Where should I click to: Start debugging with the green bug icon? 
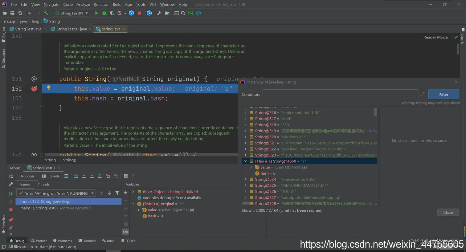tap(104, 13)
